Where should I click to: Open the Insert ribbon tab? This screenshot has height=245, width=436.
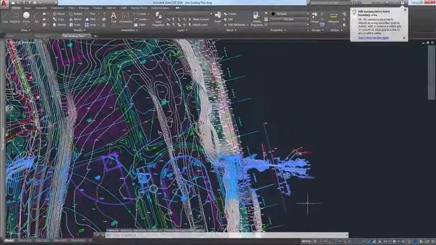click(27, 8)
